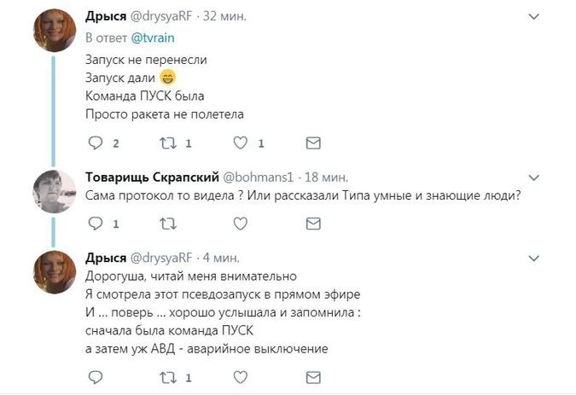Message Товарищ Скрапский's tweet via envelope icon
The height and width of the screenshot is (395, 576).
313,224
